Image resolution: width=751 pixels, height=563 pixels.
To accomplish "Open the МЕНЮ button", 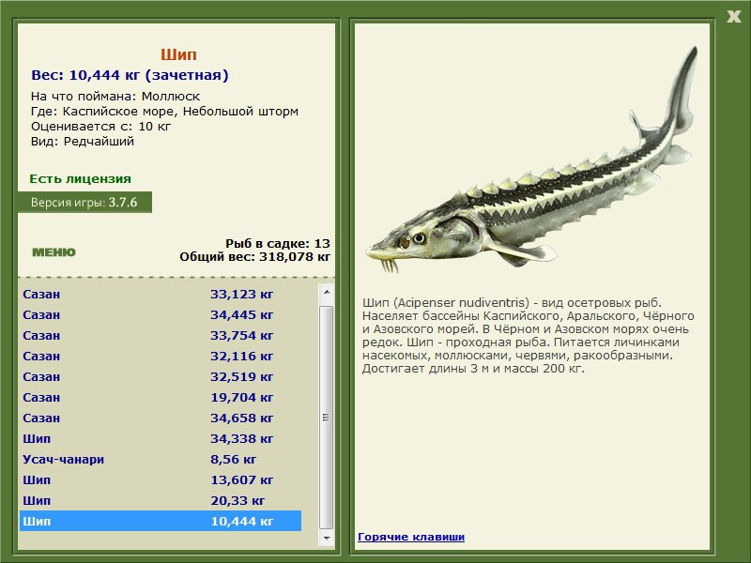I will point(54,252).
